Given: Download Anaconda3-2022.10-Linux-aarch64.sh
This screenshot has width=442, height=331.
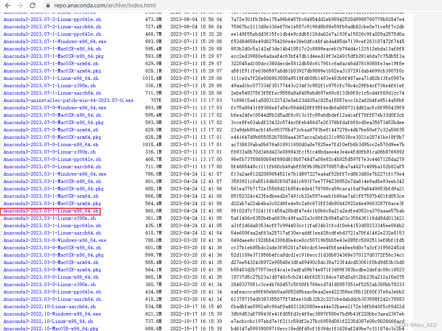Looking at the screenshot, I should (x=50, y=307).
